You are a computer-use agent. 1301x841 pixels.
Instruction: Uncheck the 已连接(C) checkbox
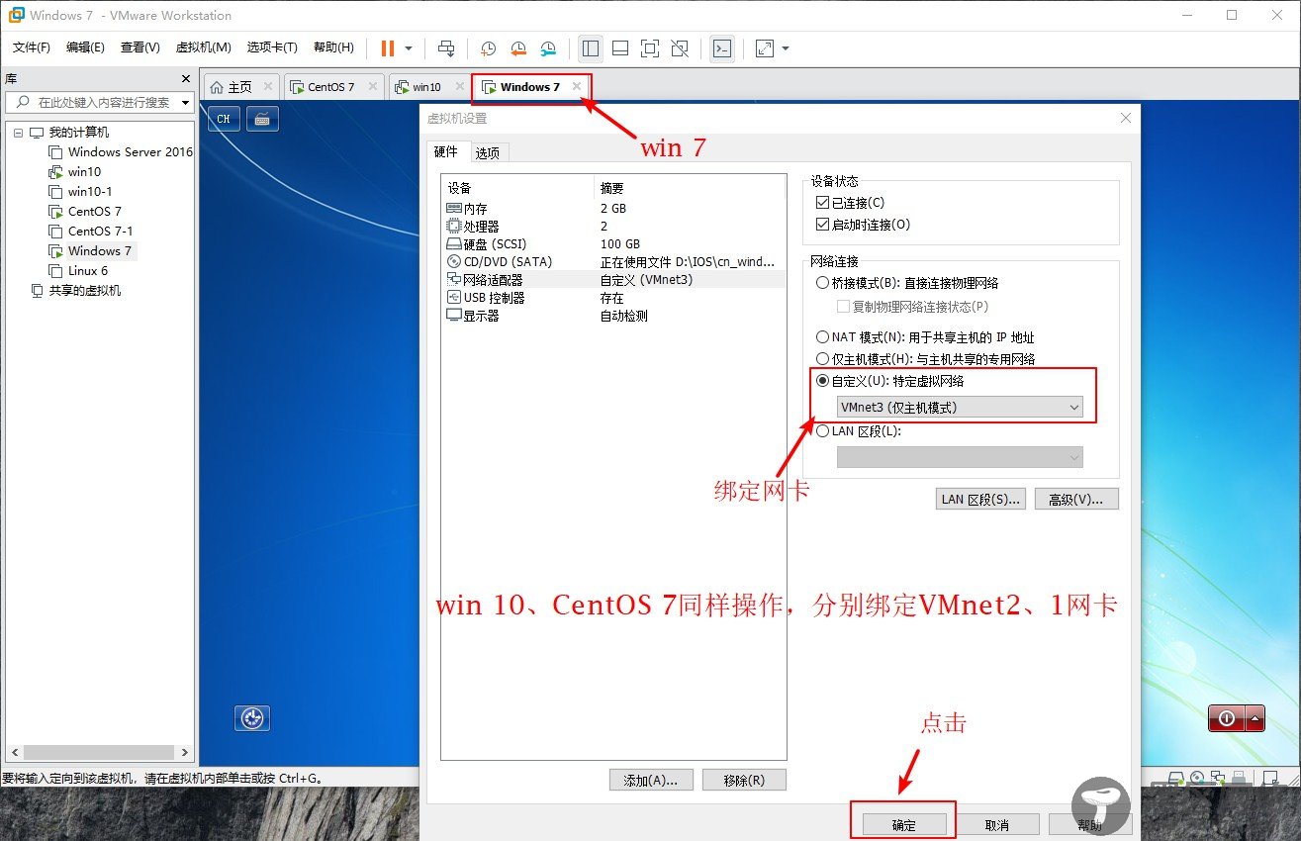pos(822,203)
